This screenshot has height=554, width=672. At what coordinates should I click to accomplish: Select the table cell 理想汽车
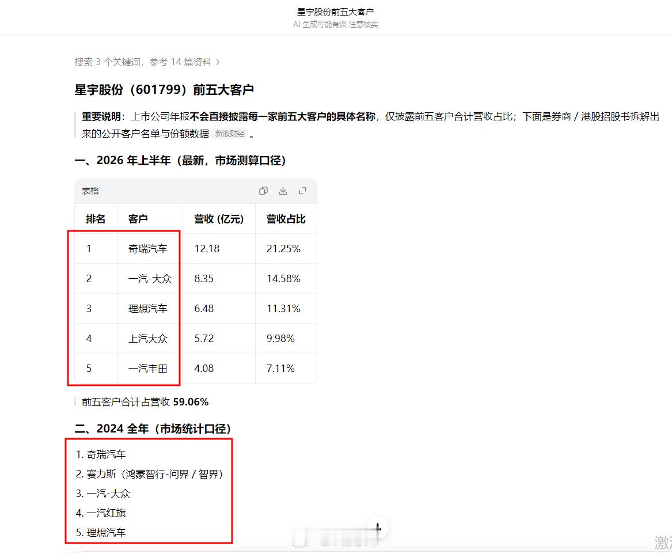pyautogui.click(x=148, y=309)
